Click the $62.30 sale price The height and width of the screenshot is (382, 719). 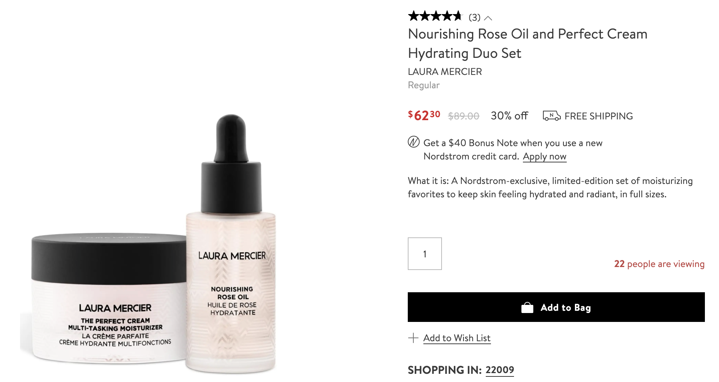(424, 115)
